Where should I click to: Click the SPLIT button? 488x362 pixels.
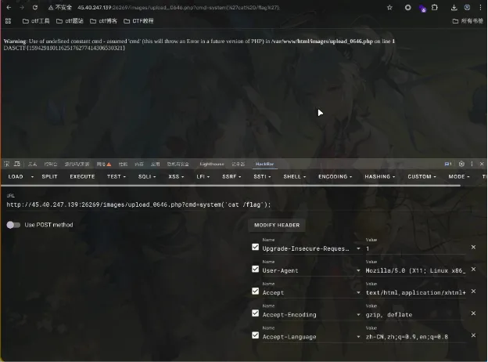(49, 176)
